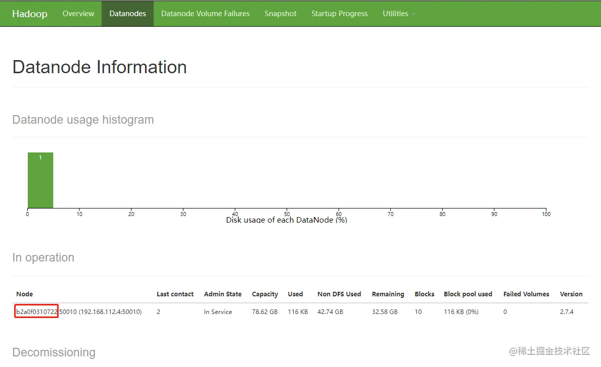This screenshot has height=367, width=601.
Task: Sort by Non DFS Used header
Action: point(339,294)
